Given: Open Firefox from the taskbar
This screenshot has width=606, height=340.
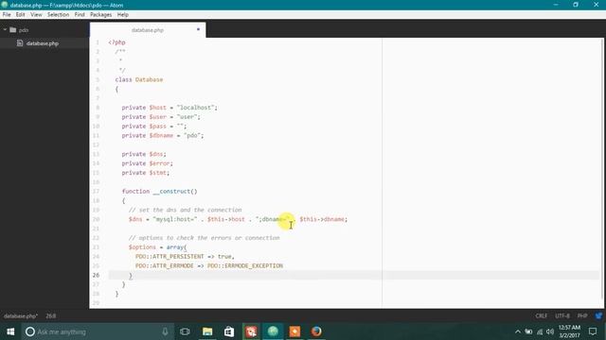Looking at the screenshot, I should click(316, 331).
